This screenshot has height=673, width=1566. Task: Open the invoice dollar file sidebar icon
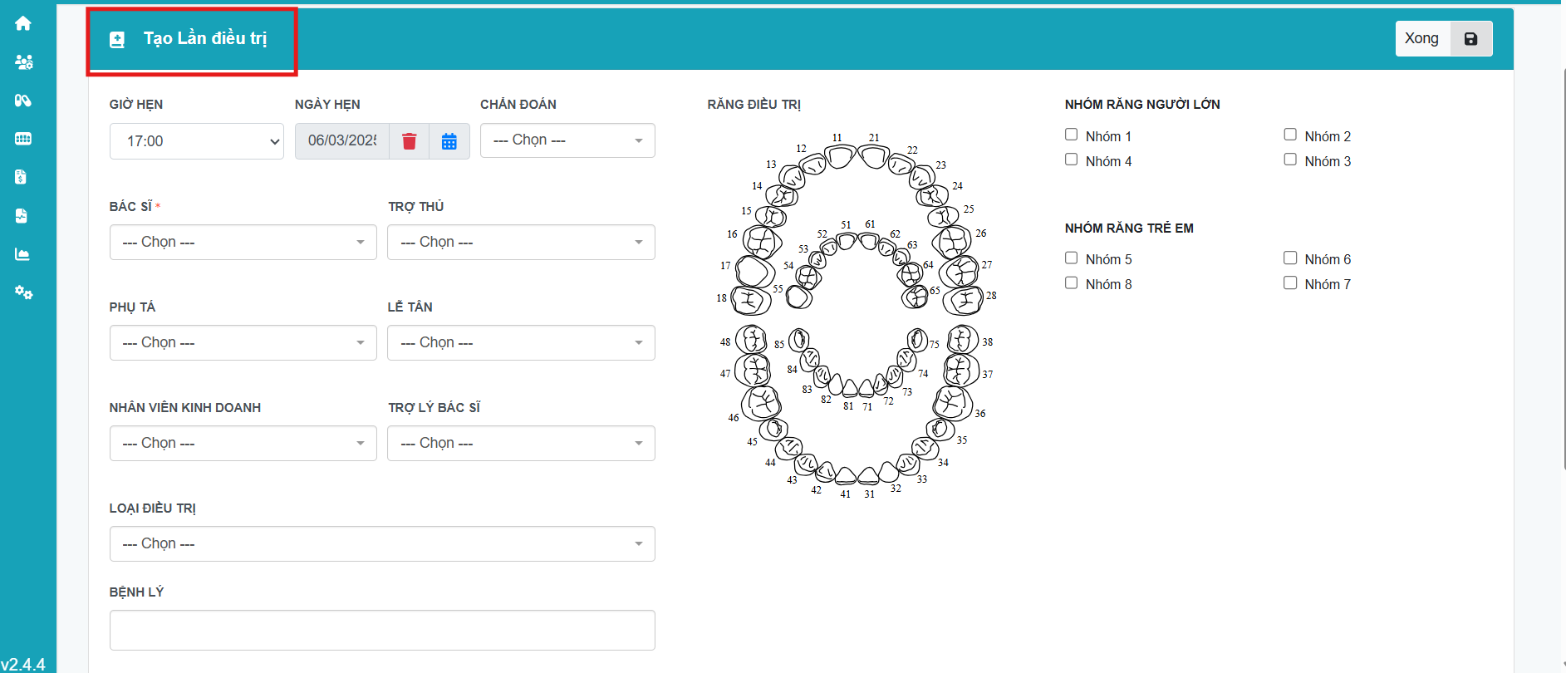tap(22, 177)
